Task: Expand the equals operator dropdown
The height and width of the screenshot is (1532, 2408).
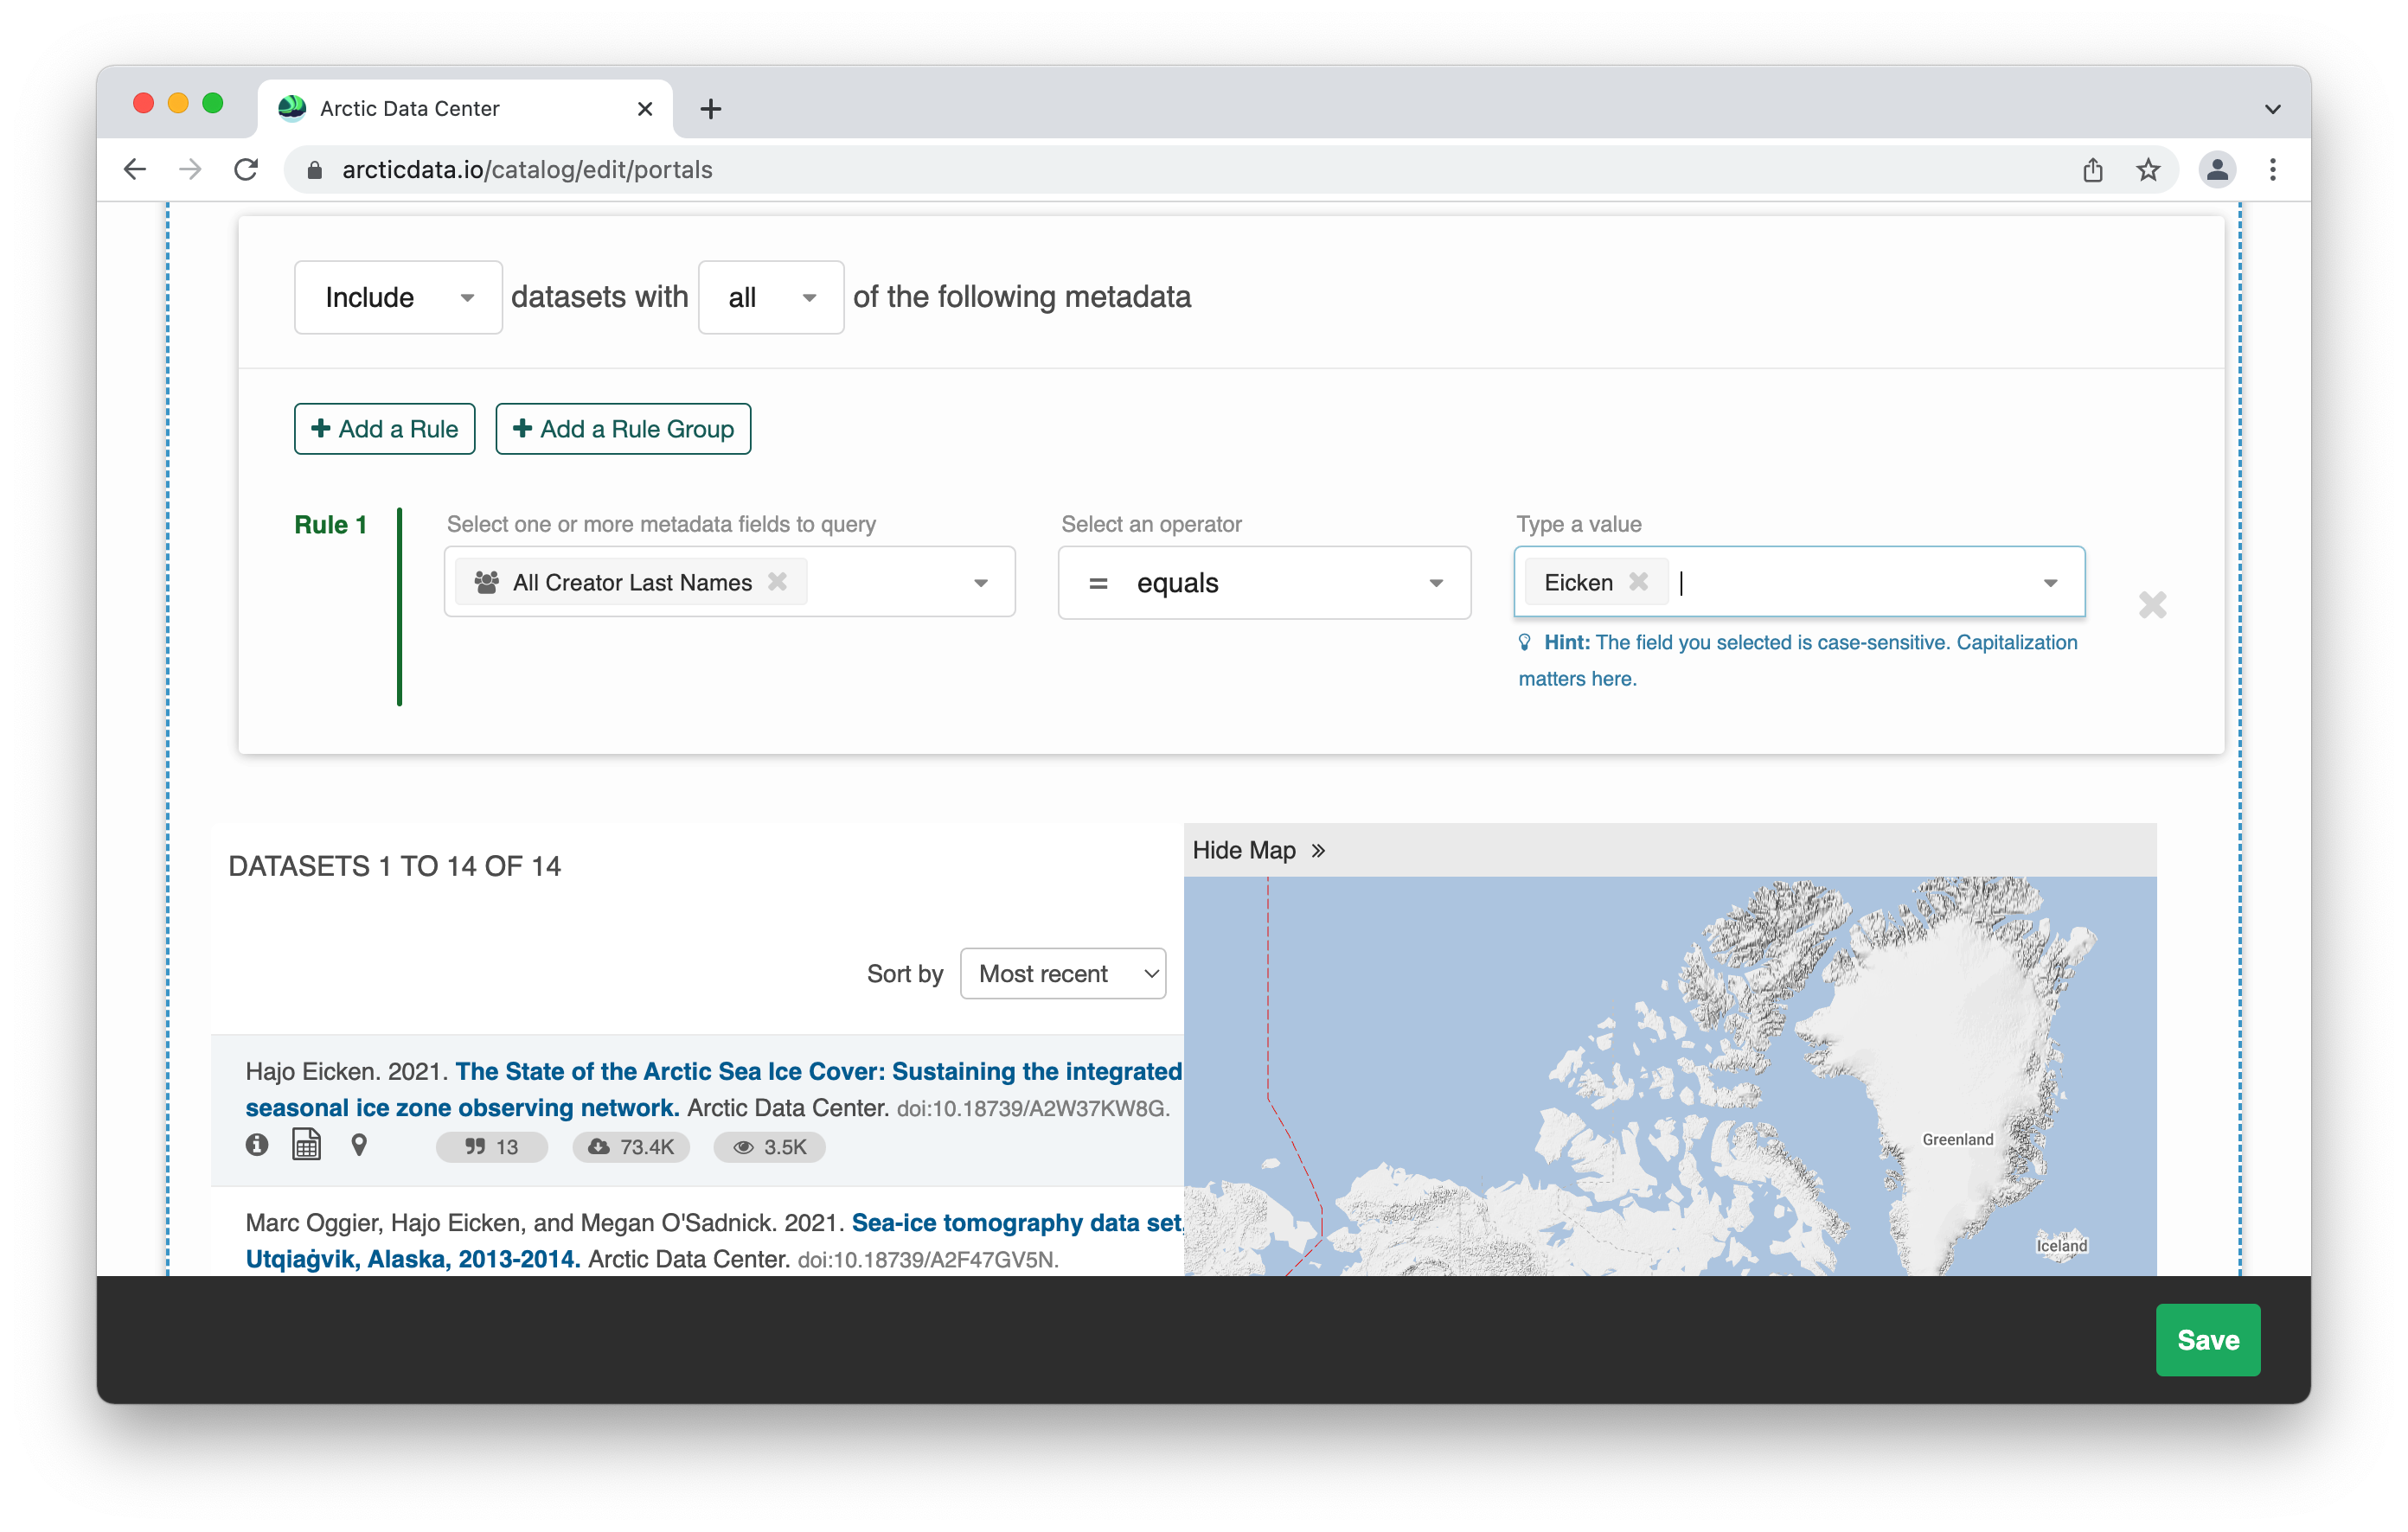Action: tap(1264, 583)
